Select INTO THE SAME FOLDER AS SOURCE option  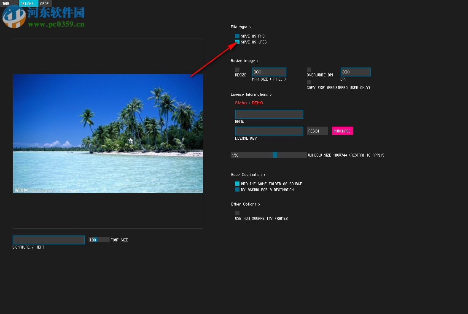click(237, 184)
